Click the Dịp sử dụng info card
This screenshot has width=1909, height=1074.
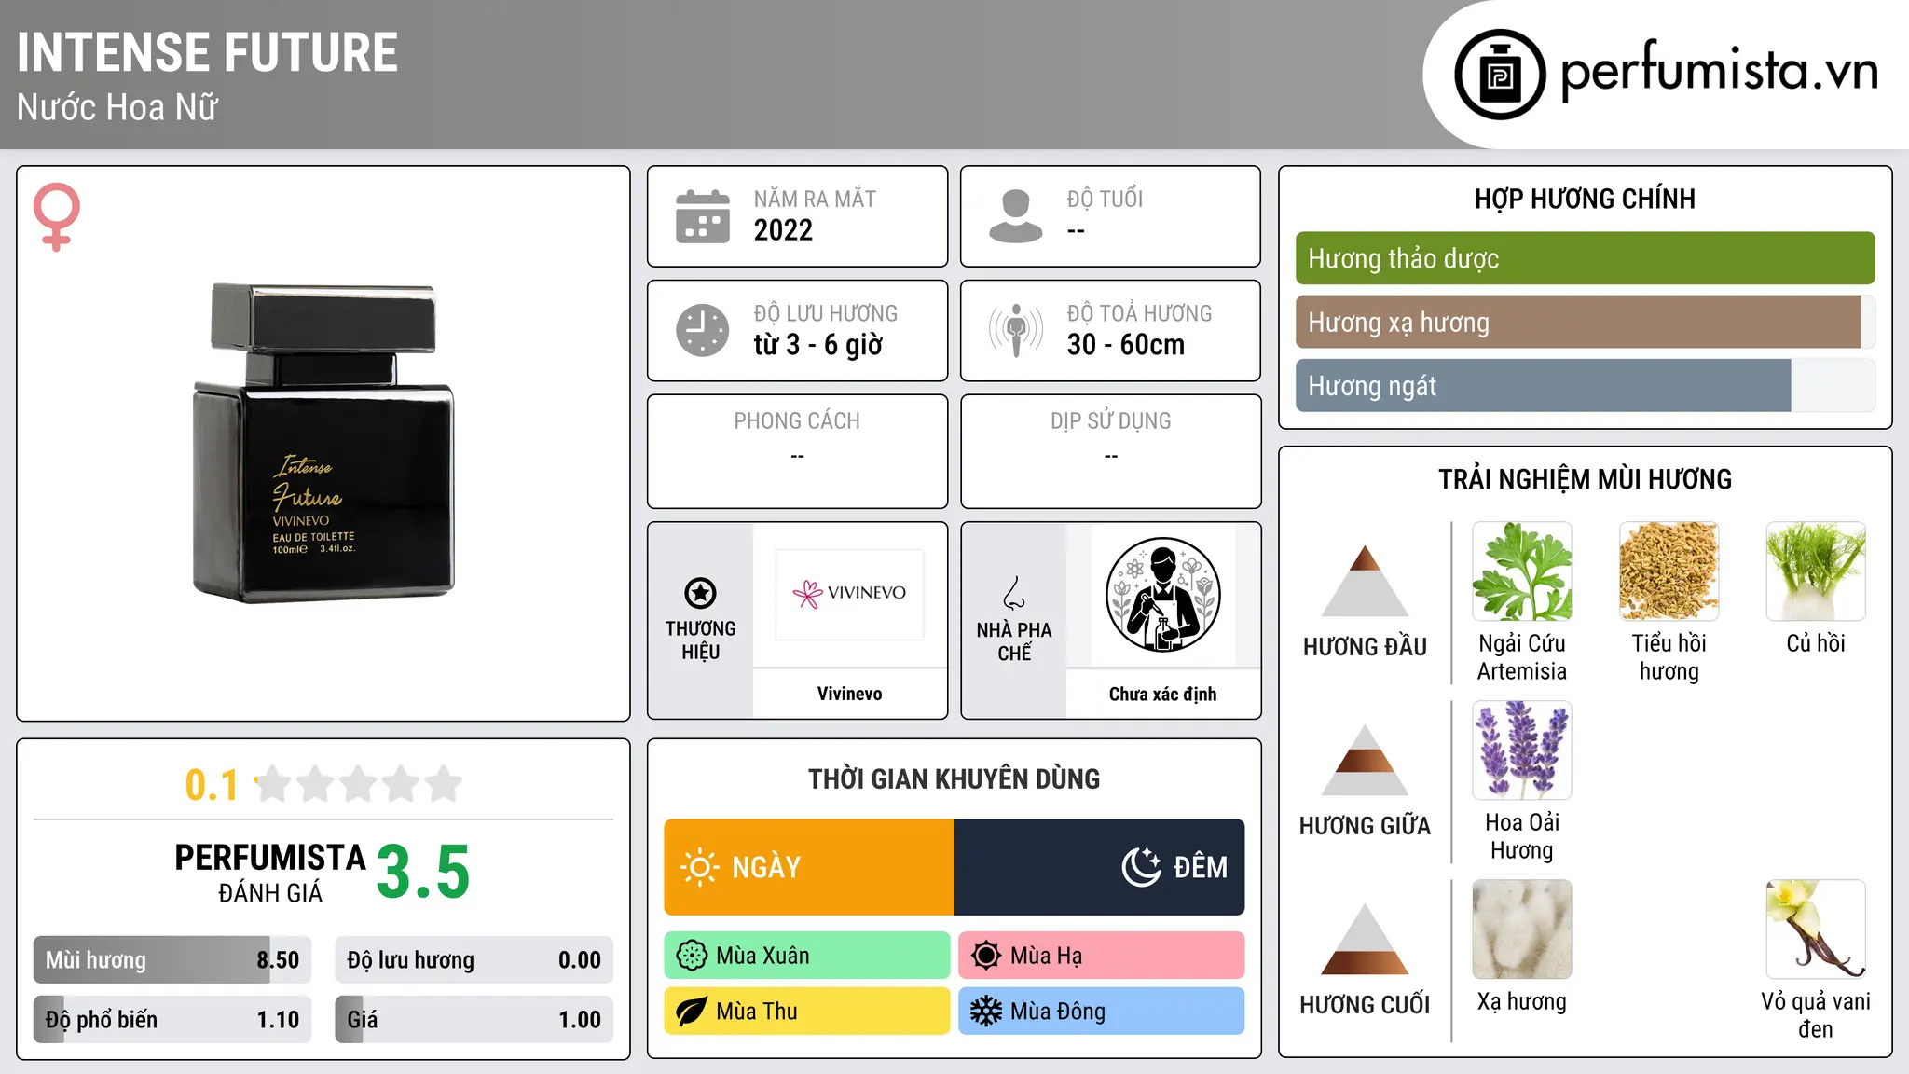click(1110, 451)
